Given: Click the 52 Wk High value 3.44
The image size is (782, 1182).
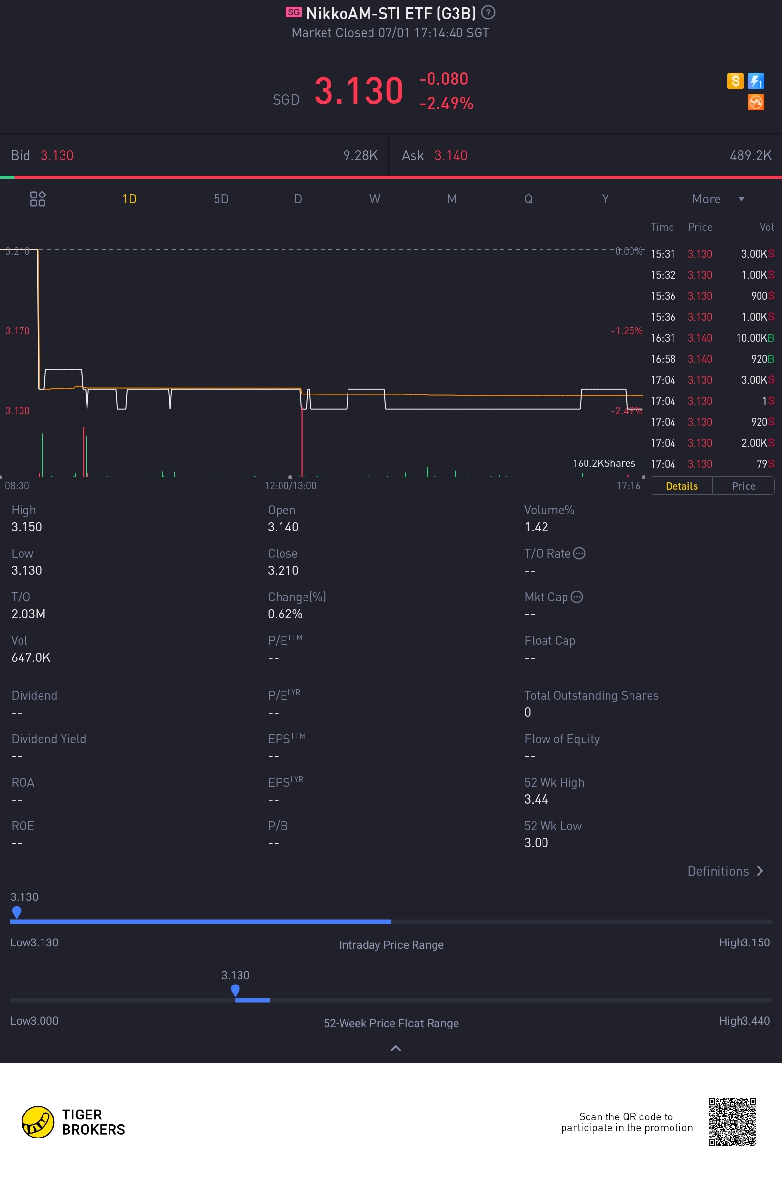Looking at the screenshot, I should [x=536, y=799].
